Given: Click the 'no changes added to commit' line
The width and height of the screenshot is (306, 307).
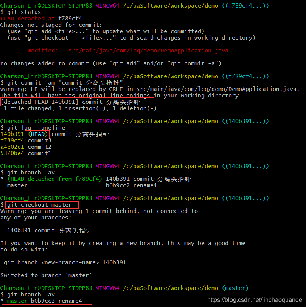Looking at the screenshot, I should click(x=110, y=63).
